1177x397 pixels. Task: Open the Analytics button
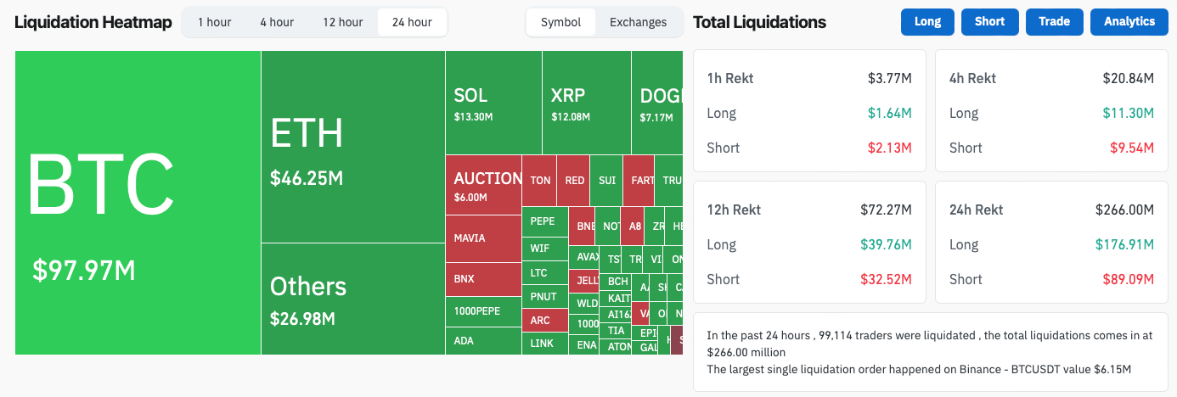click(1129, 22)
